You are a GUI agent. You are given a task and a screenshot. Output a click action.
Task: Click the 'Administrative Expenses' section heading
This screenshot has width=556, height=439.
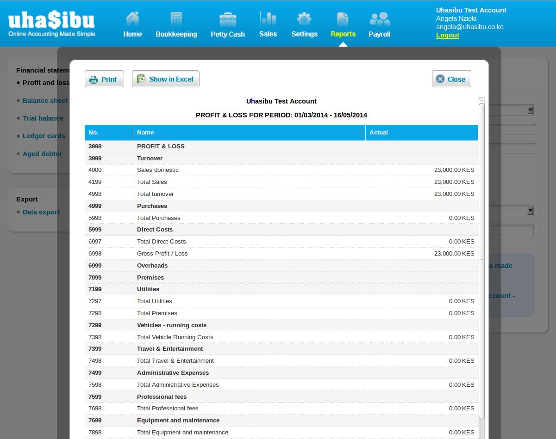click(173, 373)
